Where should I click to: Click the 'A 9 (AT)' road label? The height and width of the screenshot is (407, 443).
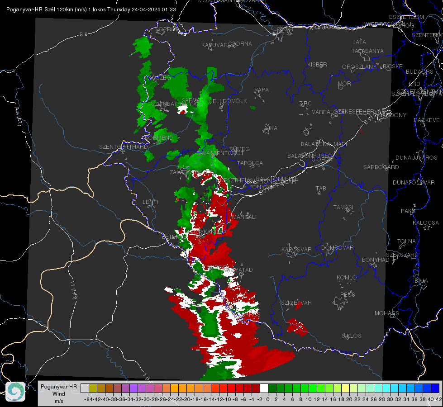pos(18,116)
